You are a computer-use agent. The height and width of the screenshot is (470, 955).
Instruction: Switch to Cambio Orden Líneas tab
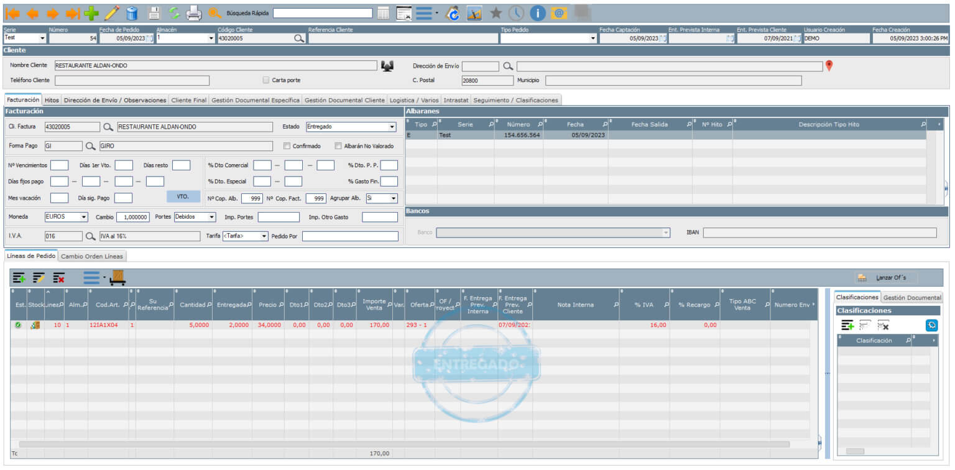93,256
